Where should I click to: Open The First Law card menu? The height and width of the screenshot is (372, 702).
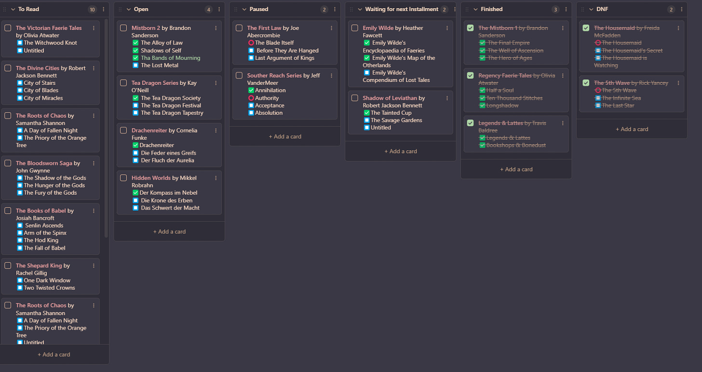[332, 28]
